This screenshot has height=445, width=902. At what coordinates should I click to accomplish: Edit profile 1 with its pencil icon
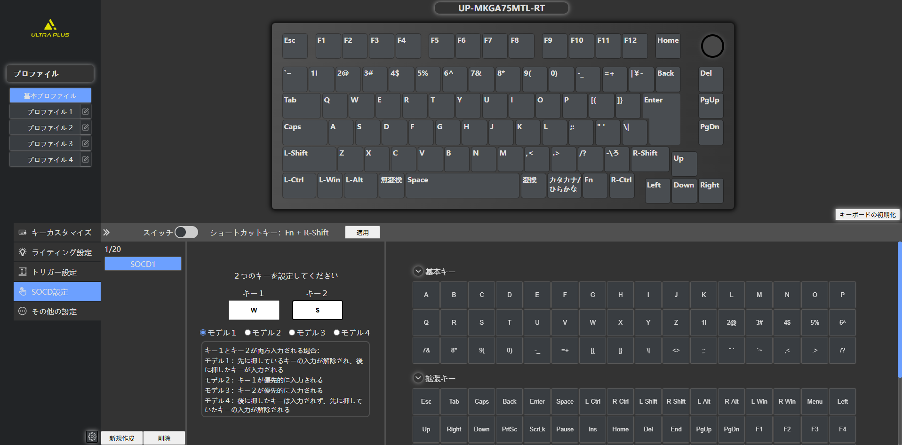(x=85, y=112)
